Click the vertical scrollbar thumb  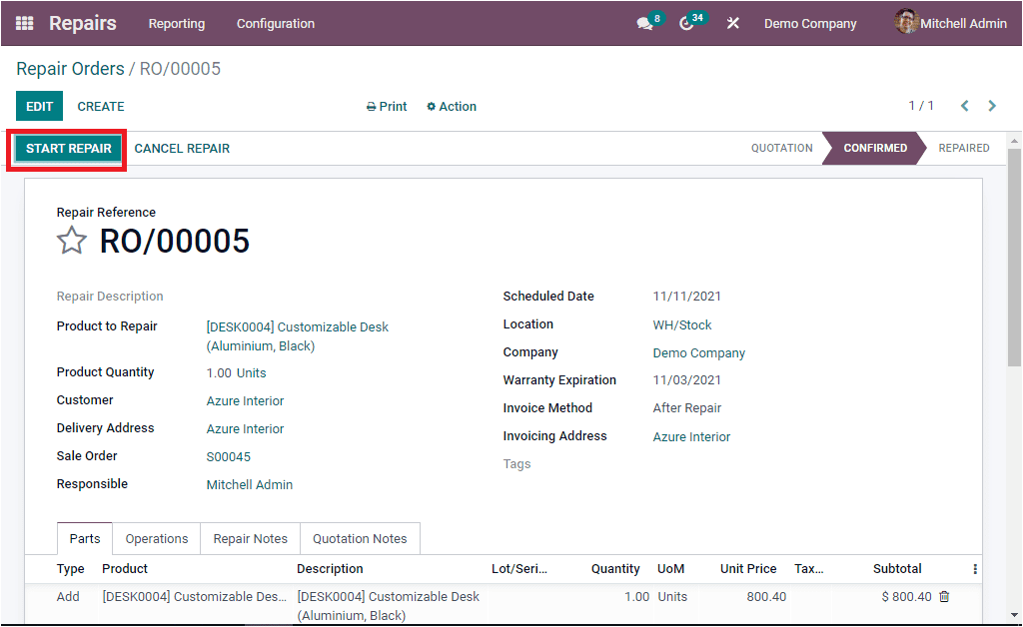coord(1014,258)
